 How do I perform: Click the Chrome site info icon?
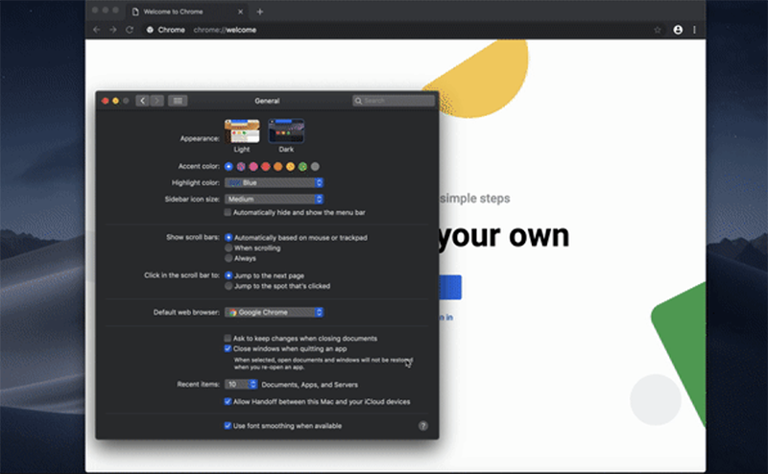(x=151, y=30)
